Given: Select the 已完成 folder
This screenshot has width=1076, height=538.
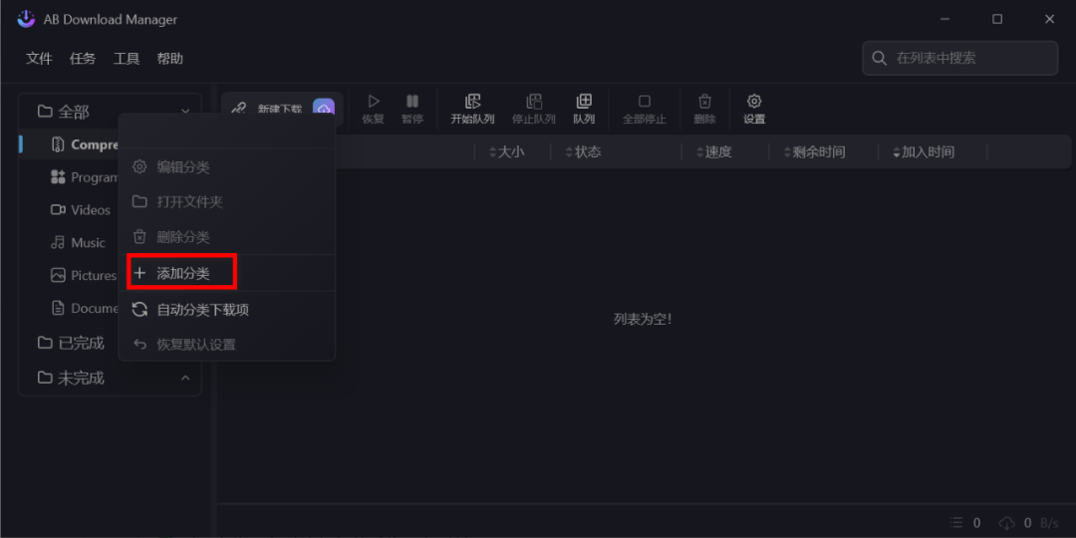Looking at the screenshot, I should [x=71, y=343].
